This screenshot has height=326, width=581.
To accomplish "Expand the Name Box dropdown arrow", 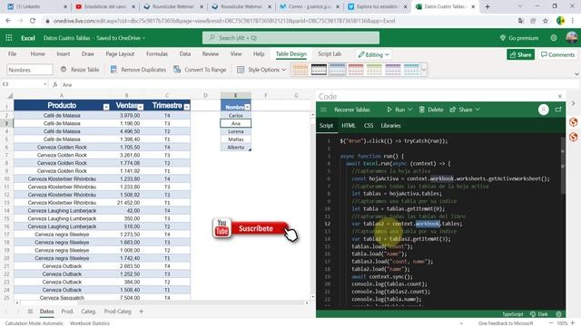I will click(x=44, y=84).
